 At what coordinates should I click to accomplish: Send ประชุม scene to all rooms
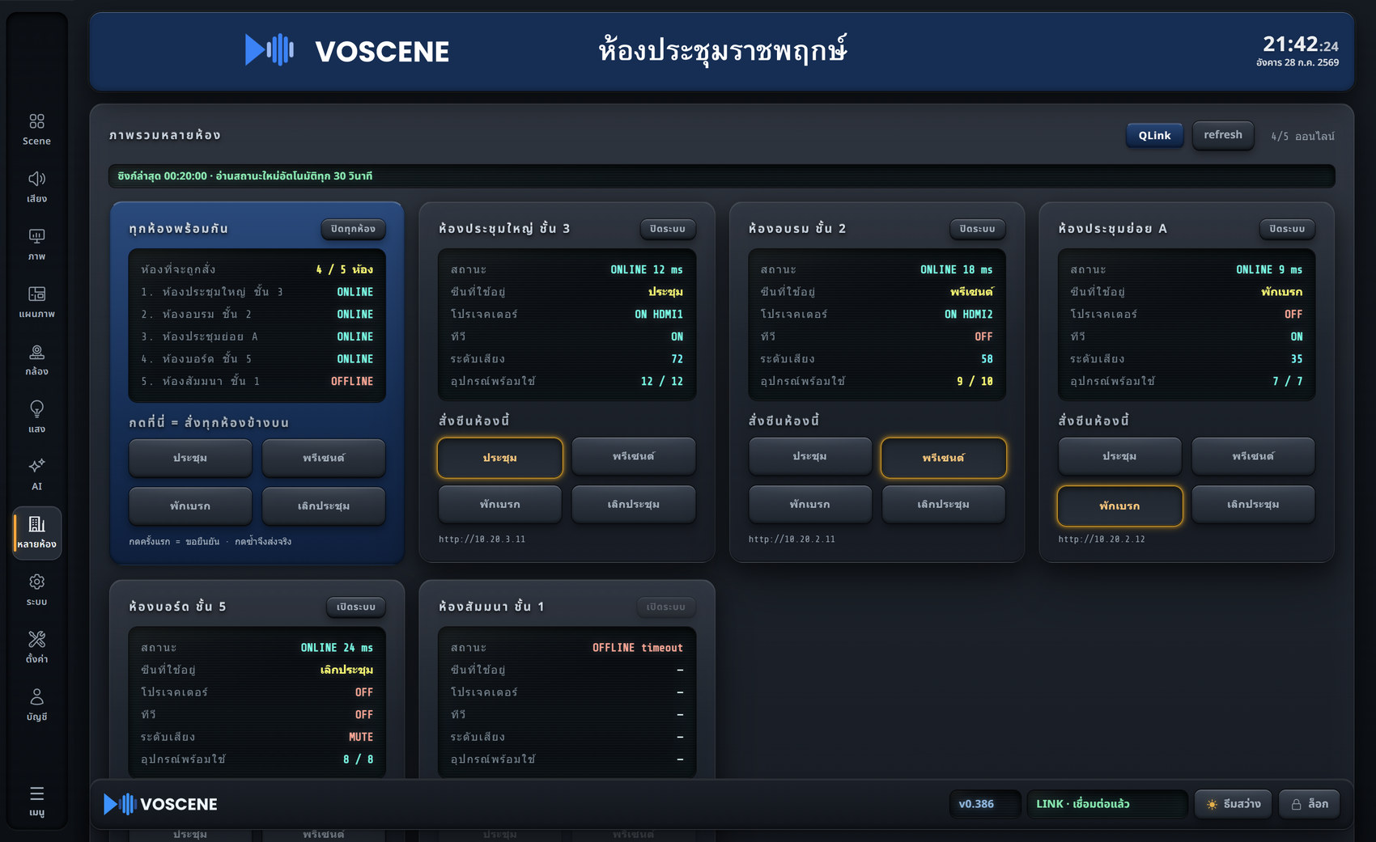click(190, 458)
